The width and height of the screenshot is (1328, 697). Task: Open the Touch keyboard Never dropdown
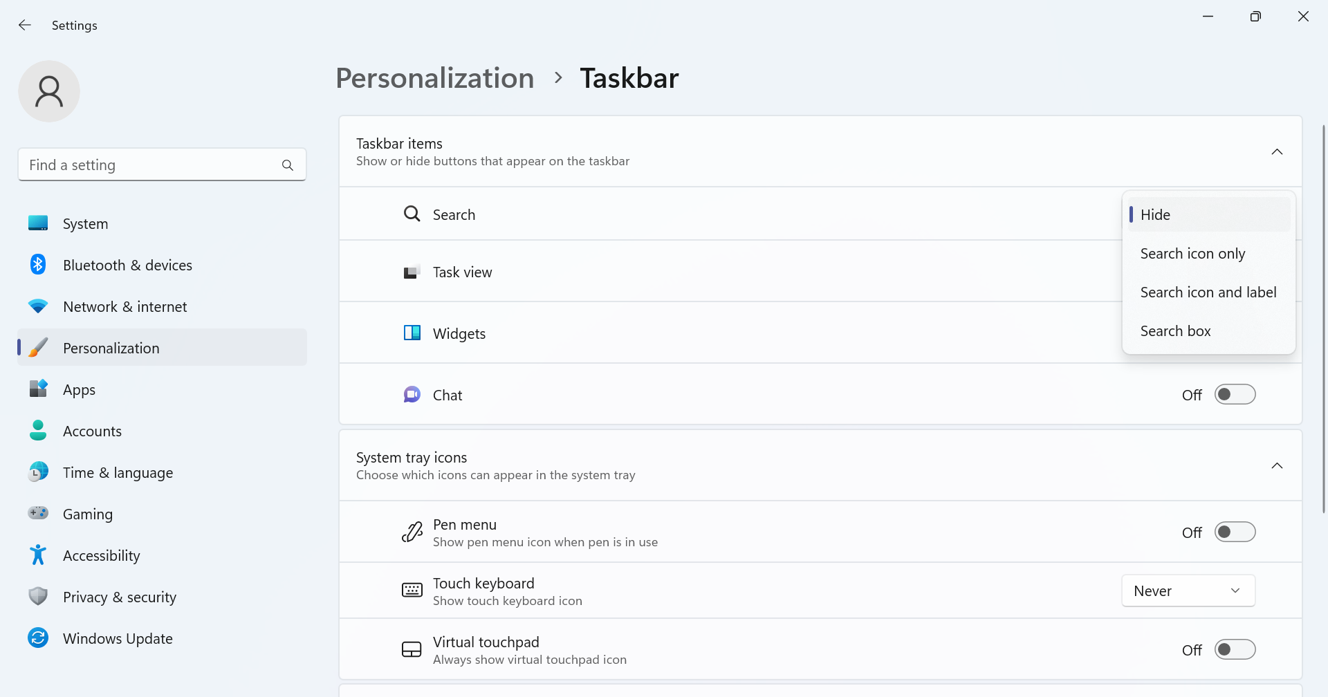point(1188,591)
